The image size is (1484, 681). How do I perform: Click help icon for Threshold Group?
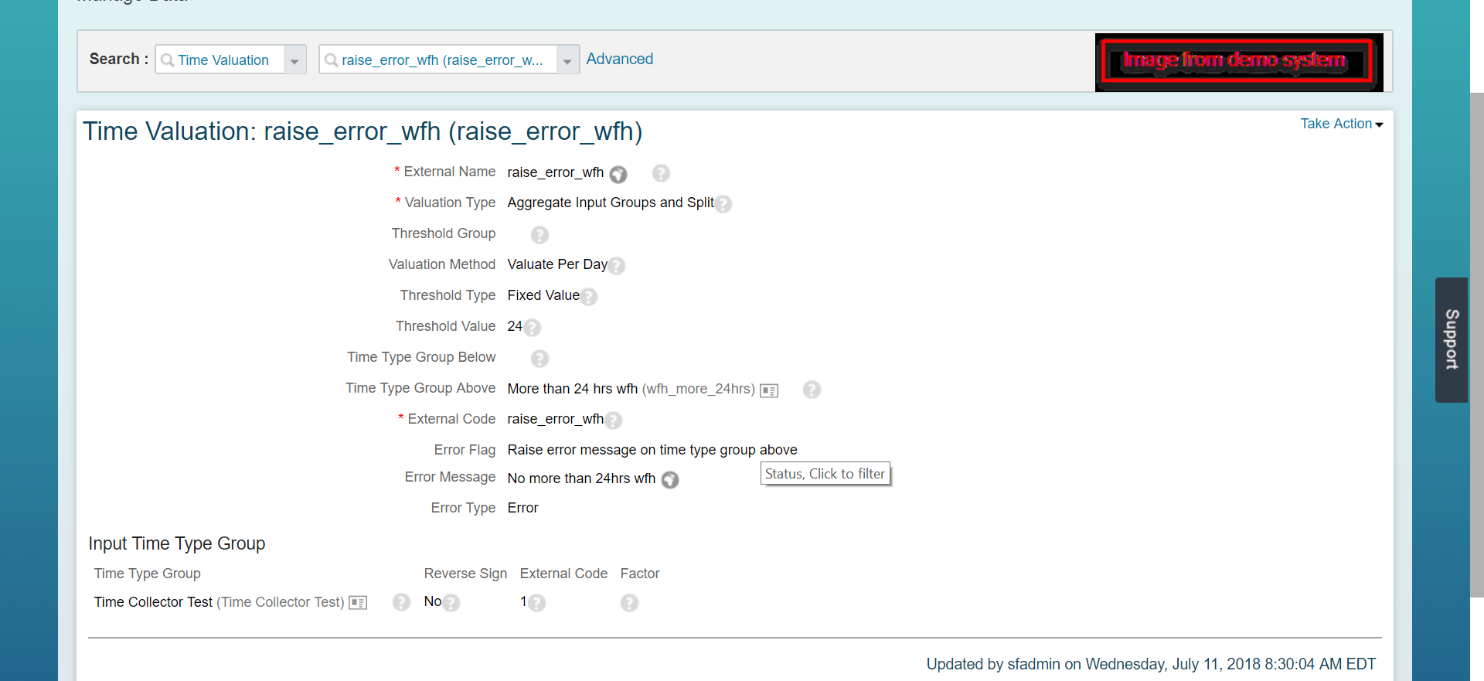click(540, 235)
